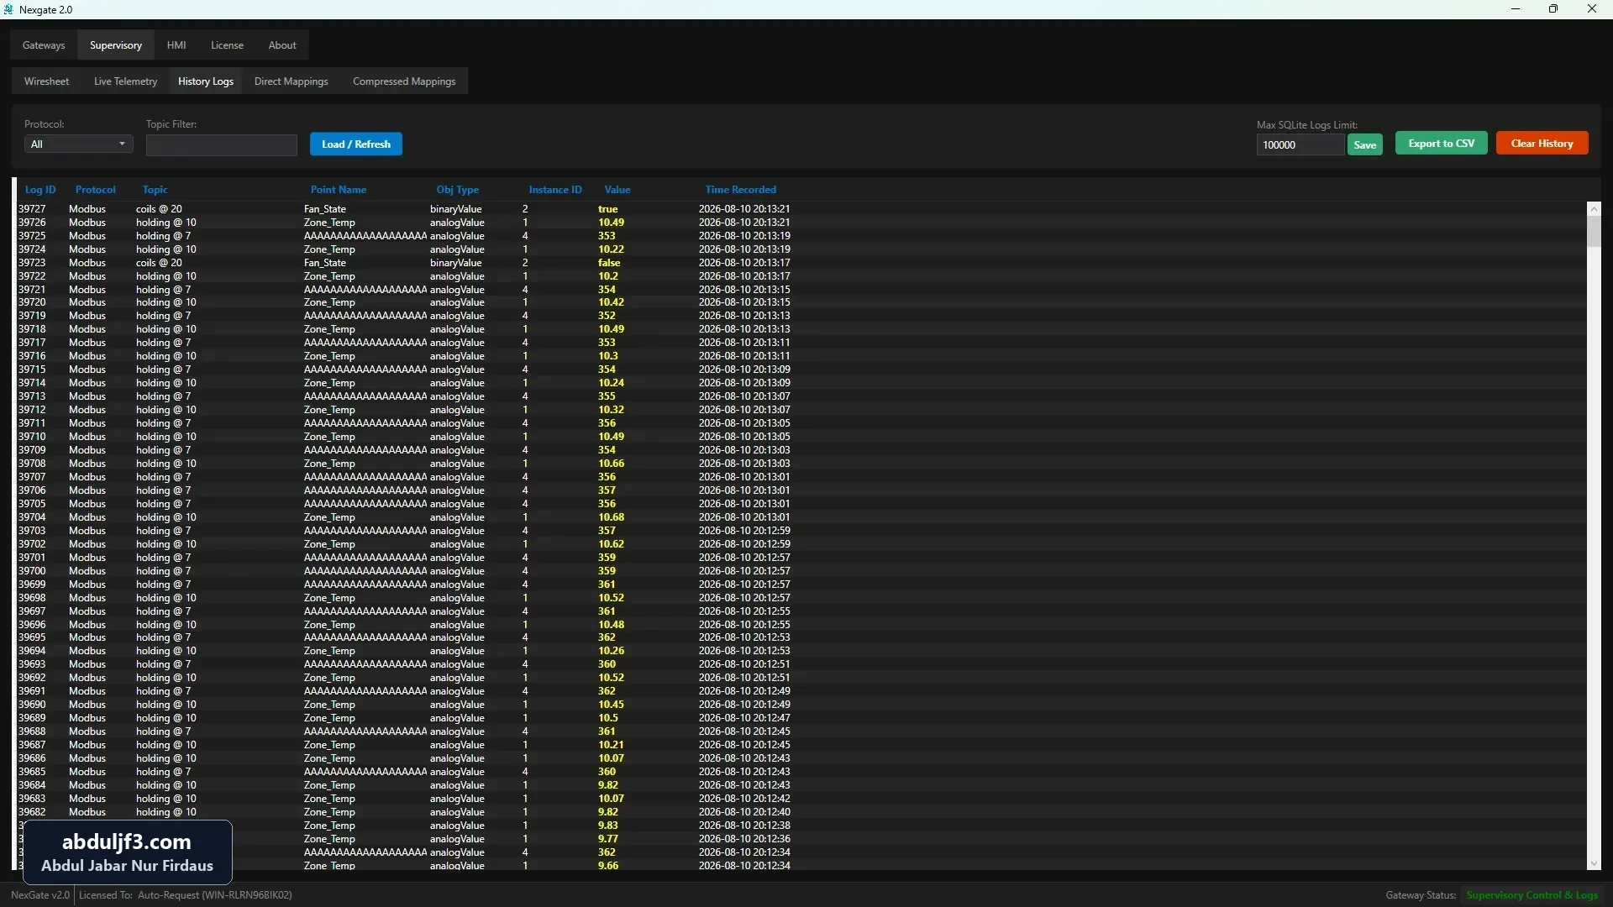Sort by the Protocol column header

click(96, 190)
